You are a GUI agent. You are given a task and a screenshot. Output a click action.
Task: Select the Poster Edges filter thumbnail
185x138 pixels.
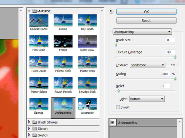(x=39, y=83)
